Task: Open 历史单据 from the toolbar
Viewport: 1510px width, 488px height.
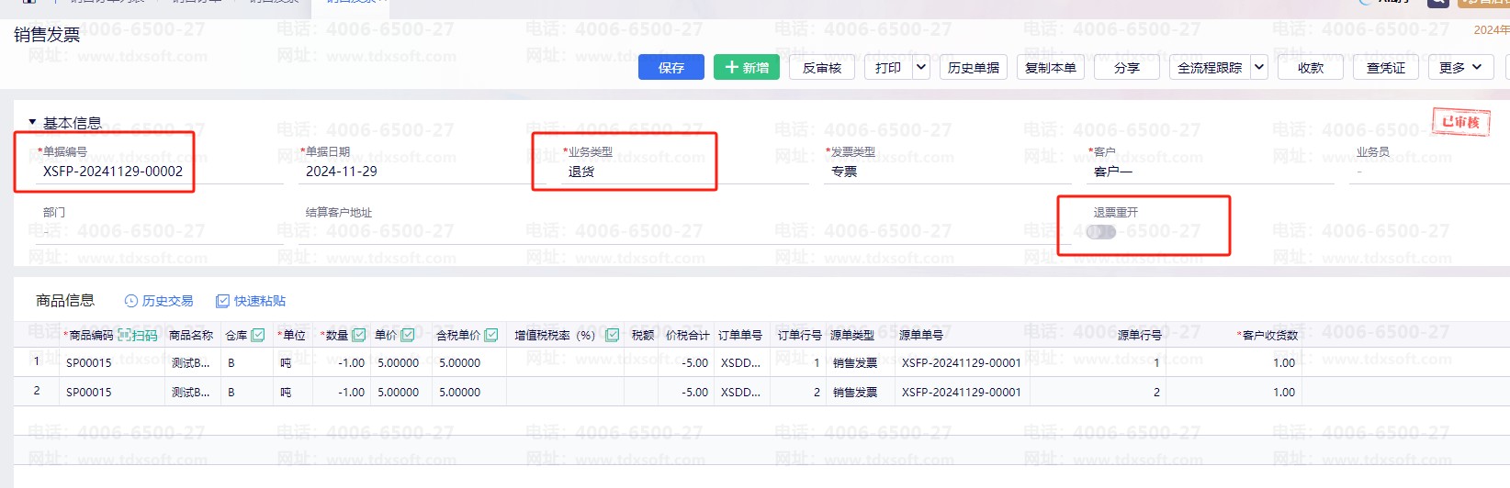Action: (x=973, y=68)
